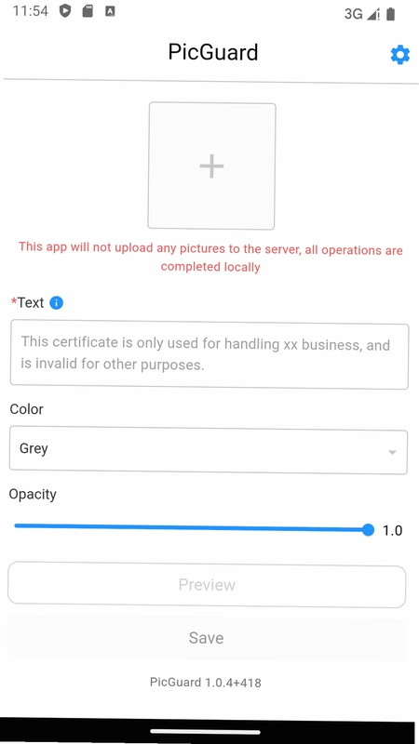Tap the plus icon to add picture
This screenshot has height=744, width=419.
click(x=211, y=166)
